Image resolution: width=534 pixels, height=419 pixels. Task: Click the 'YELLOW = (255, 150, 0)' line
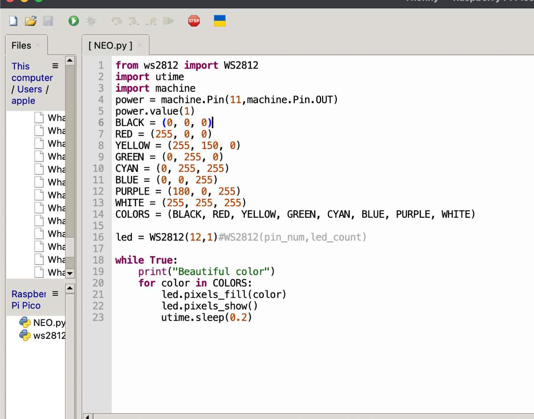[178, 146]
